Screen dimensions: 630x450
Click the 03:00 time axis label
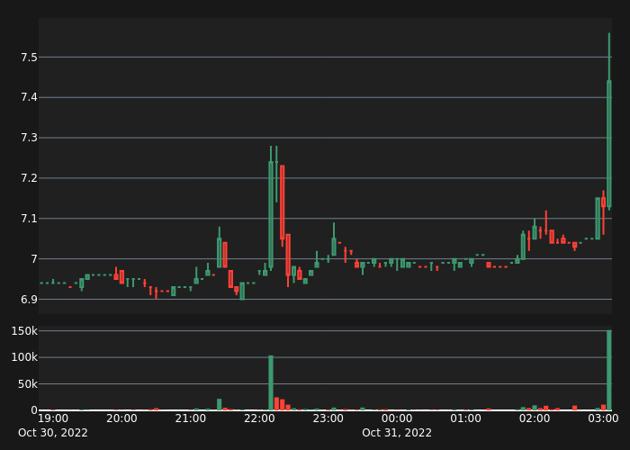point(604,418)
